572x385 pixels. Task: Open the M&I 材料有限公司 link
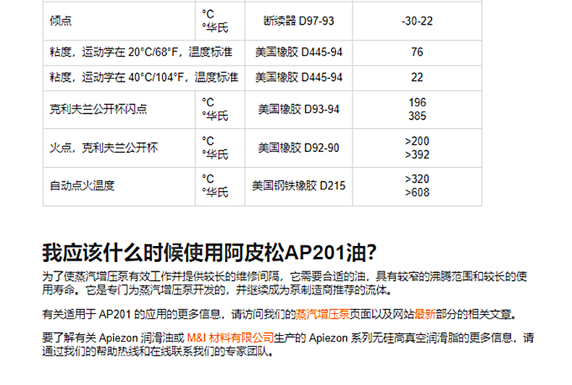230,338
